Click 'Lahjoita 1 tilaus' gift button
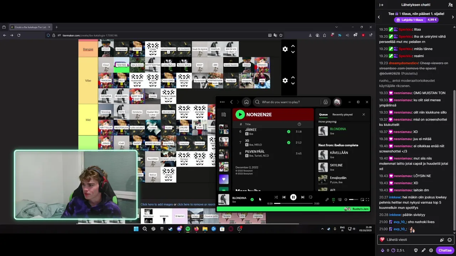This screenshot has width=456, height=256. coord(416,20)
